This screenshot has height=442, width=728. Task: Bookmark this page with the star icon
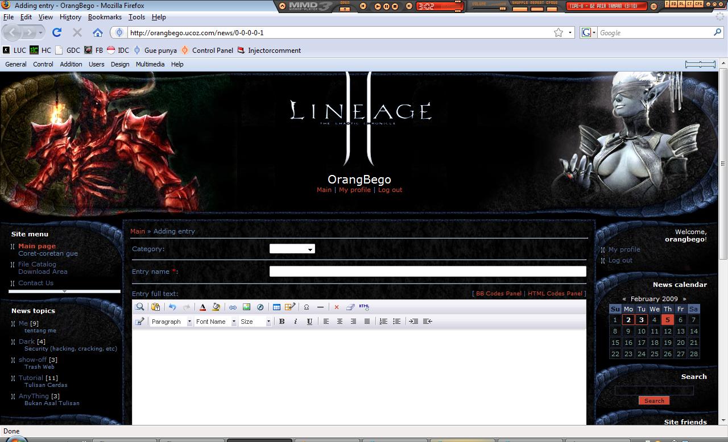(x=559, y=32)
